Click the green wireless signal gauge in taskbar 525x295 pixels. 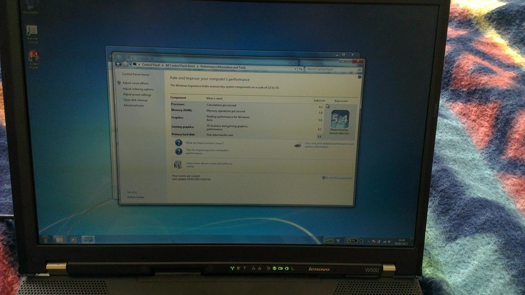[329, 240]
